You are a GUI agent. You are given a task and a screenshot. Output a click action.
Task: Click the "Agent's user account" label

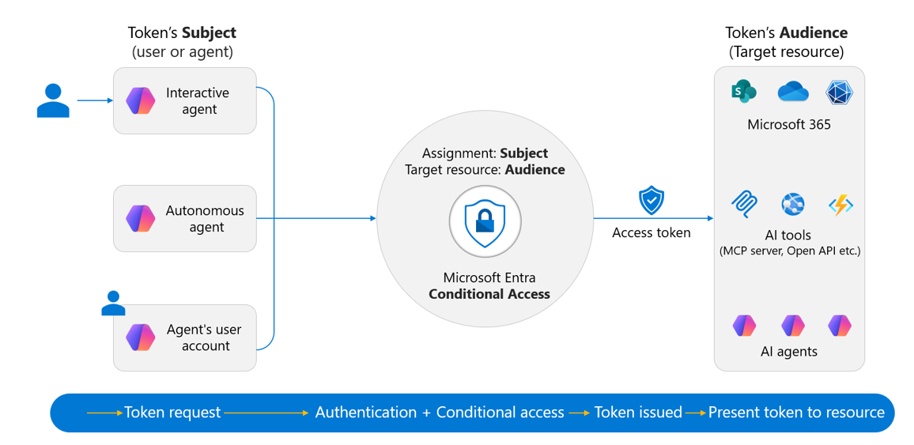[x=203, y=338]
